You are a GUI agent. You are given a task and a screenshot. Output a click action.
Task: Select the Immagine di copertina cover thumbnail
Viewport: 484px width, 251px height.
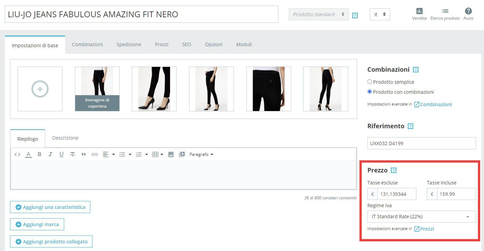click(97, 89)
